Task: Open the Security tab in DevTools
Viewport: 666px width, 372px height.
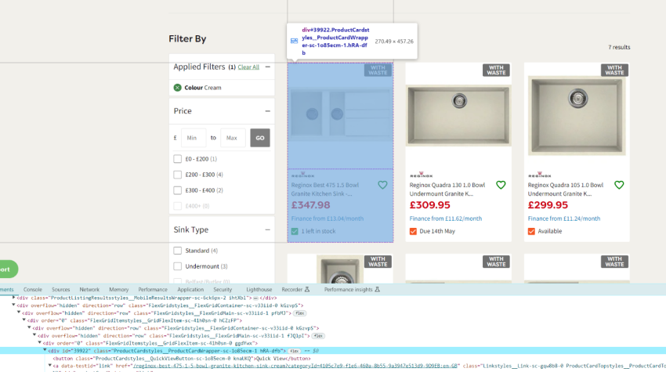Action: coord(223,290)
